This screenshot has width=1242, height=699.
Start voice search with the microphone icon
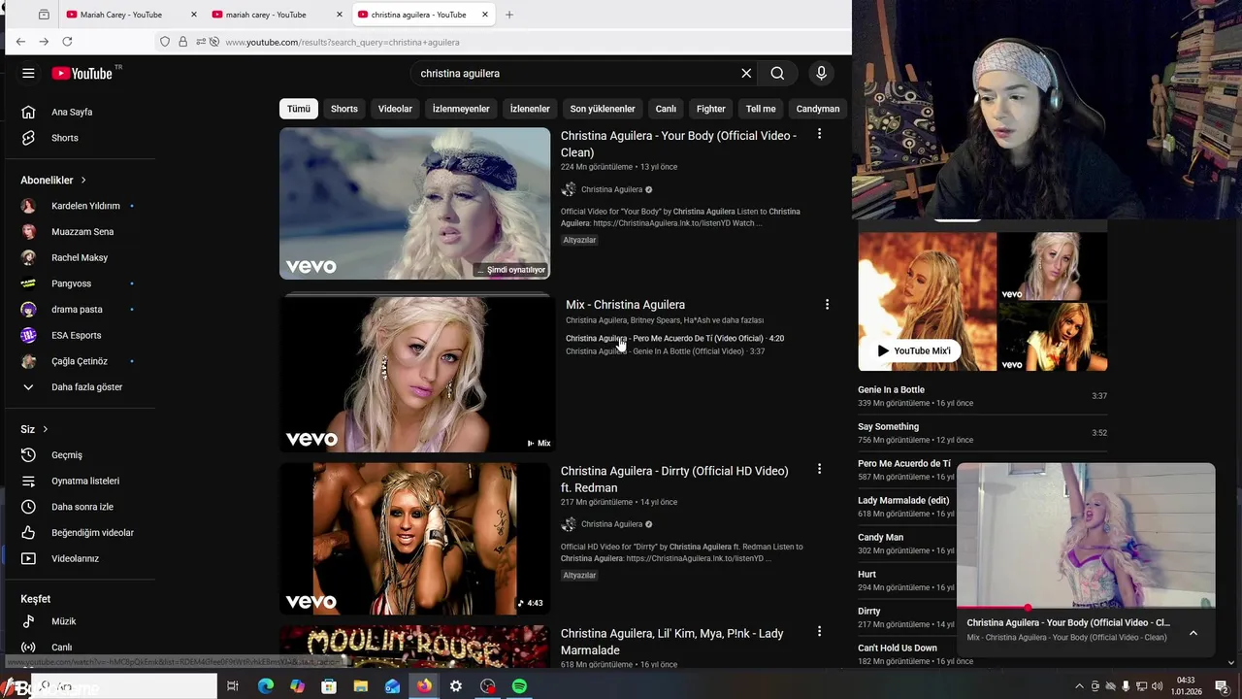click(821, 73)
